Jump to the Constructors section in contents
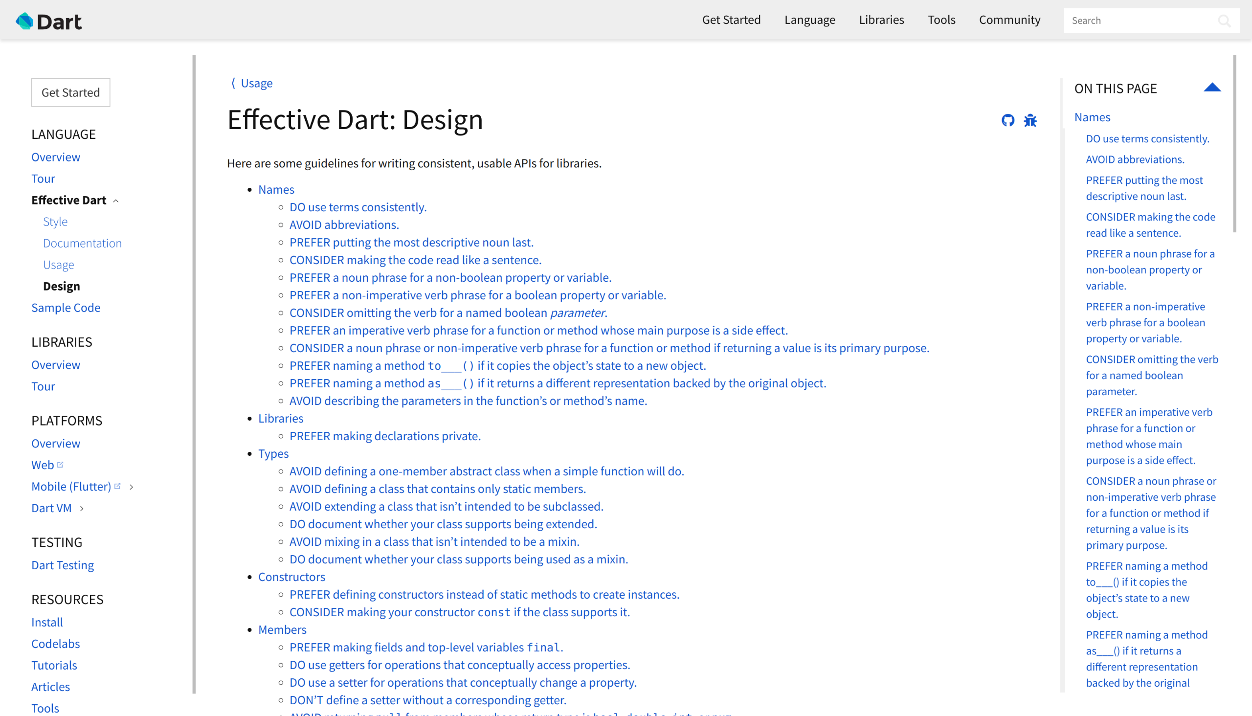The height and width of the screenshot is (716, 1252). tap(291, 577)
